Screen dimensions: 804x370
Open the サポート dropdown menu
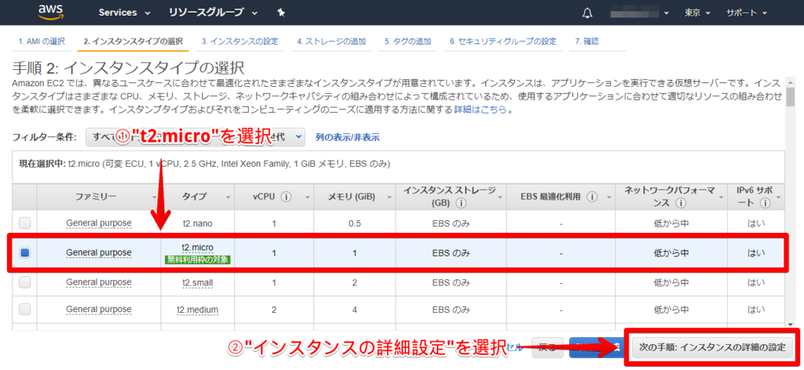746,13
